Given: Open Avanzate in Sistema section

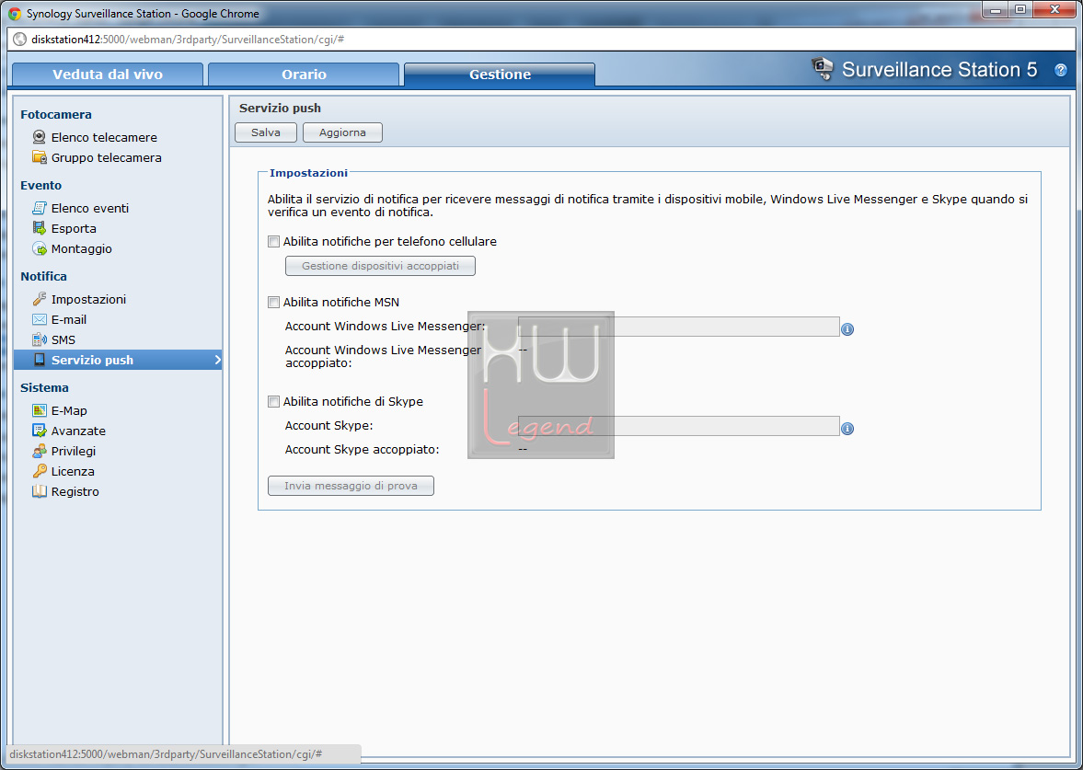Looking at the screenshot, I should 78,431.
